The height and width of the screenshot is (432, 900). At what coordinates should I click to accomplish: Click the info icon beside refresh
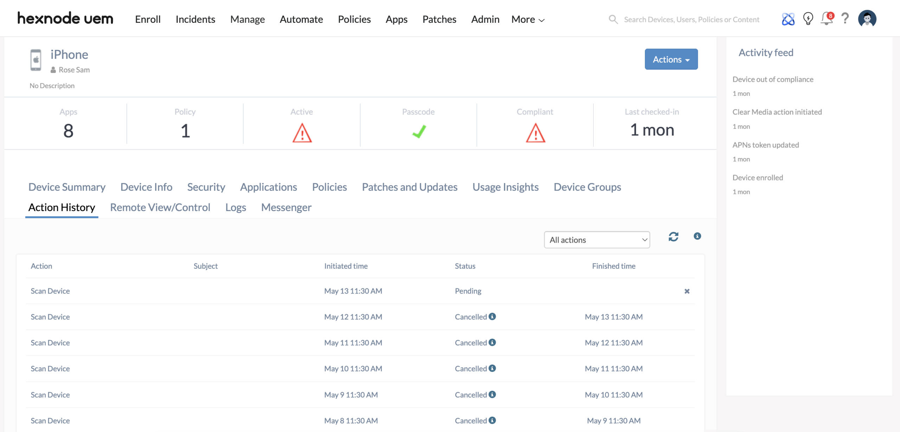click(x=697, y=236)
